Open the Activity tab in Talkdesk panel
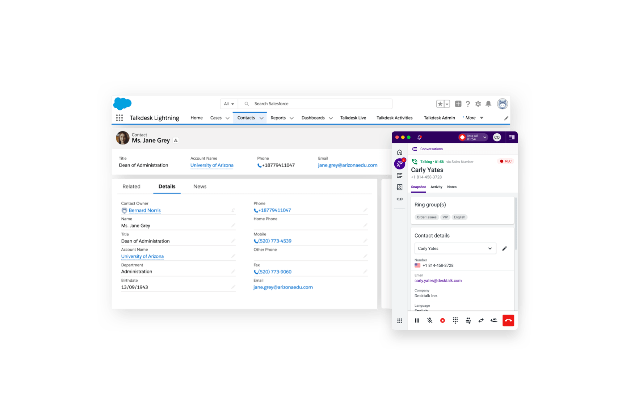Image resolution: width=630 pixels, height=420 pixels. tap(436, 187)
